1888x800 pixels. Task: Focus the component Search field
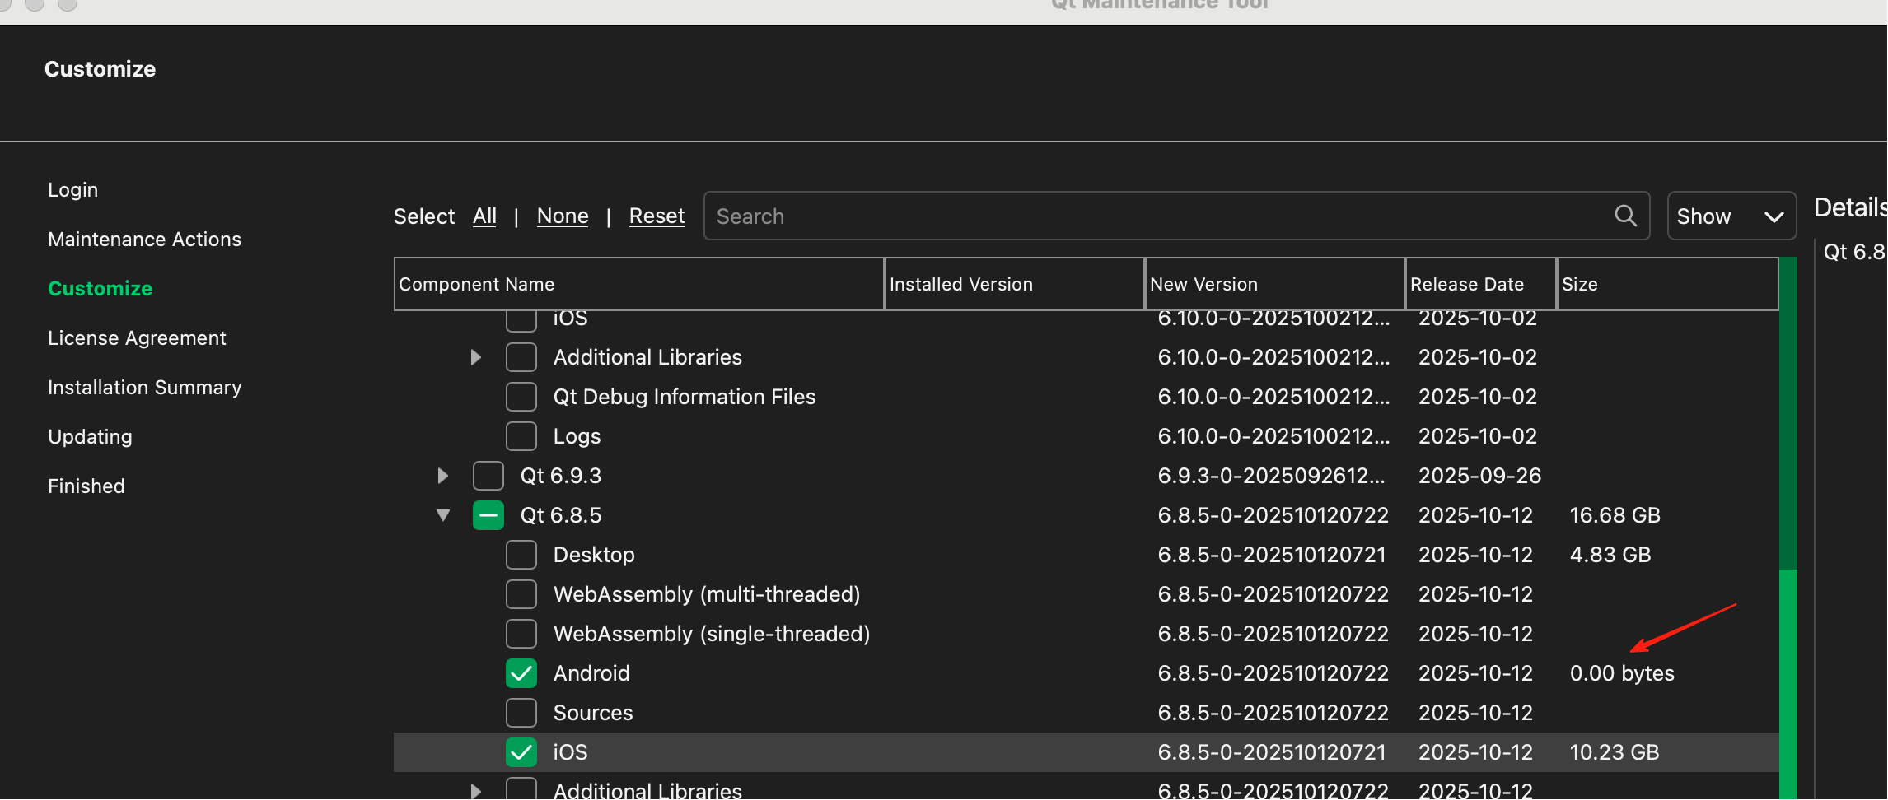tap(1153, 216)
